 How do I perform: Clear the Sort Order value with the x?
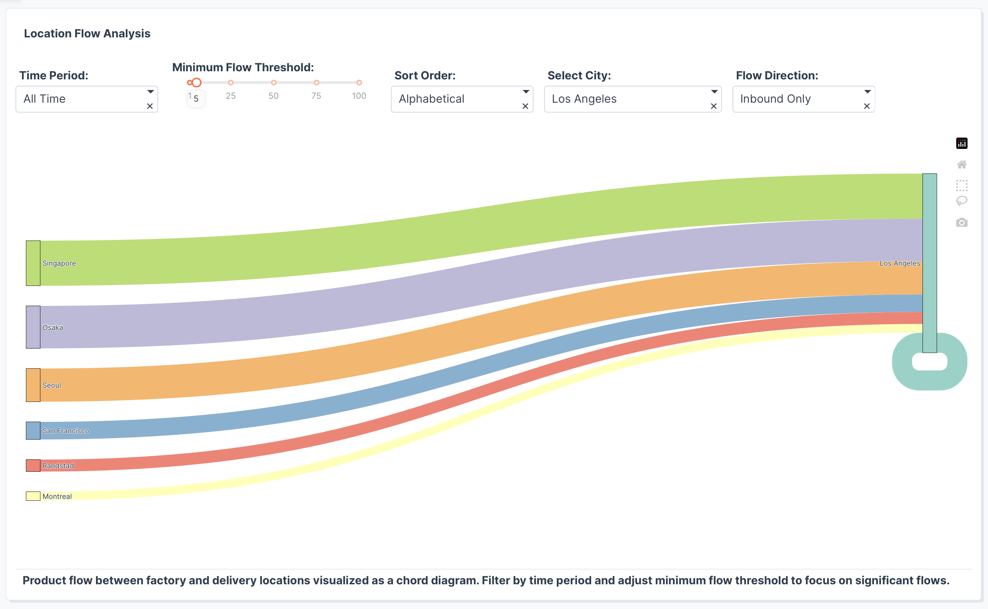point(525,106)
